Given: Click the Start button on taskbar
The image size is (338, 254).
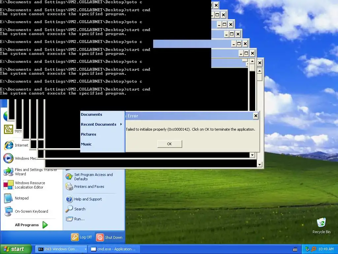Looking at the screenshot, I should coord(16,249).
